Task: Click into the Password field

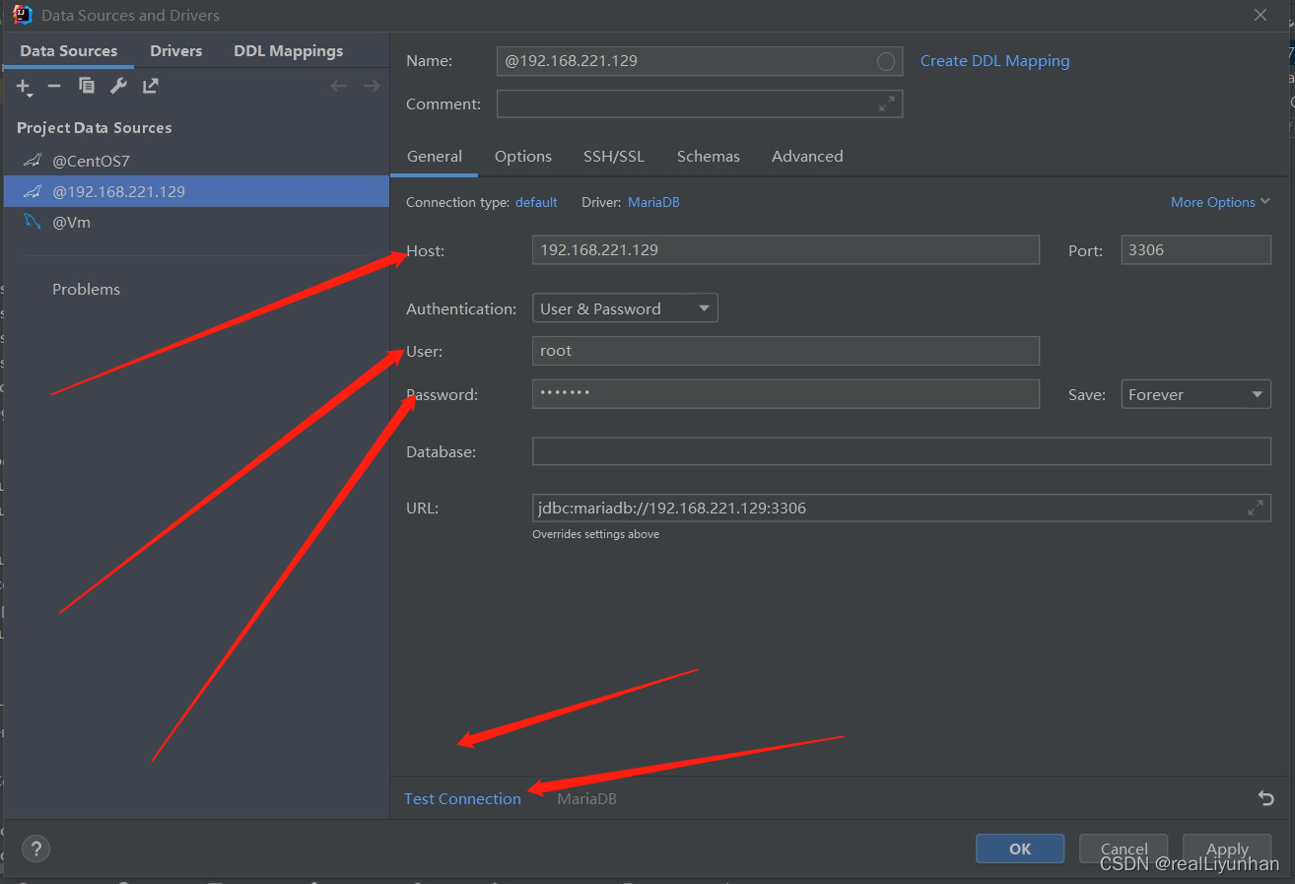Action: pos(785,394)
